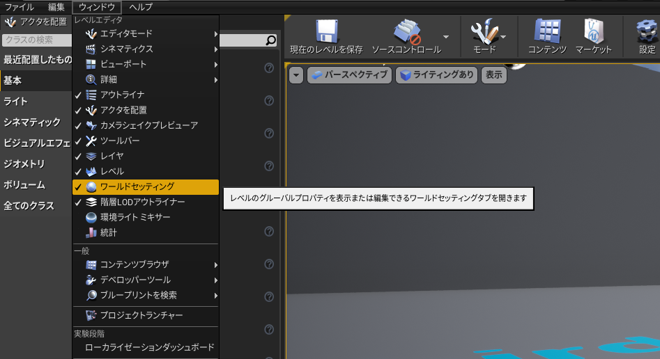
Task: Click the Developer Tools menu icon
Action: (91, 280)
